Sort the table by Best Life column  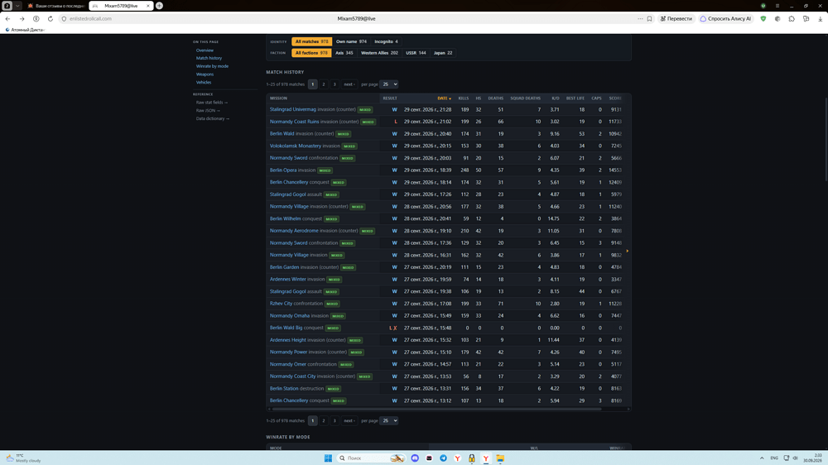[575, 98]
